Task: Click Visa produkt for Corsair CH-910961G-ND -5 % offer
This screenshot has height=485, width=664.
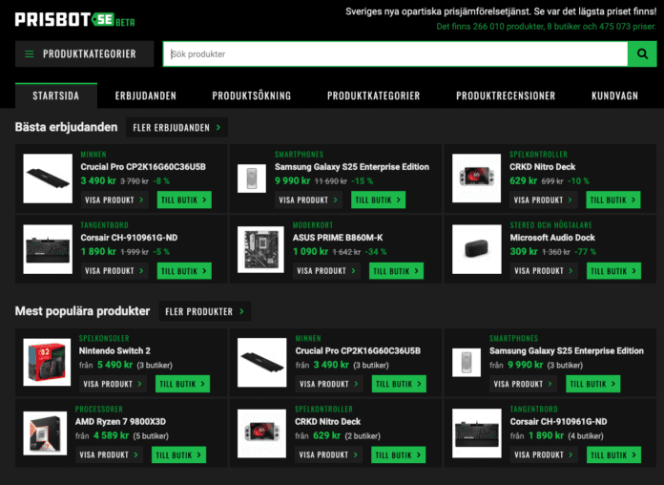Action: [114, 271]
